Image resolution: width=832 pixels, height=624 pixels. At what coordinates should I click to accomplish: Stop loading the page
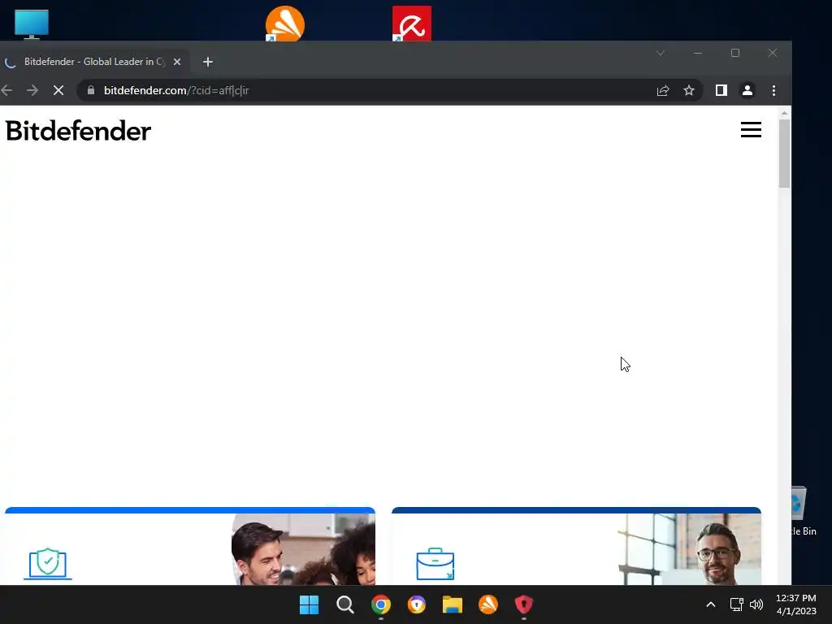coord(58,91)
